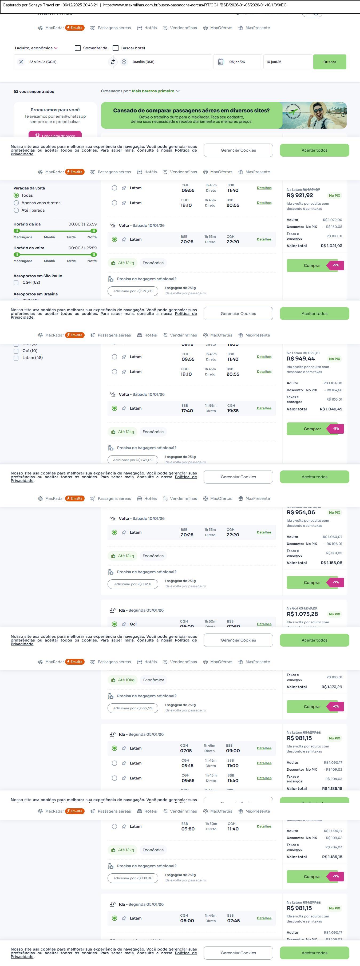The image size is (360, 966).
Task: Click the luggage icon on Até 10kg tag
Action: click(x=113, y=680)
